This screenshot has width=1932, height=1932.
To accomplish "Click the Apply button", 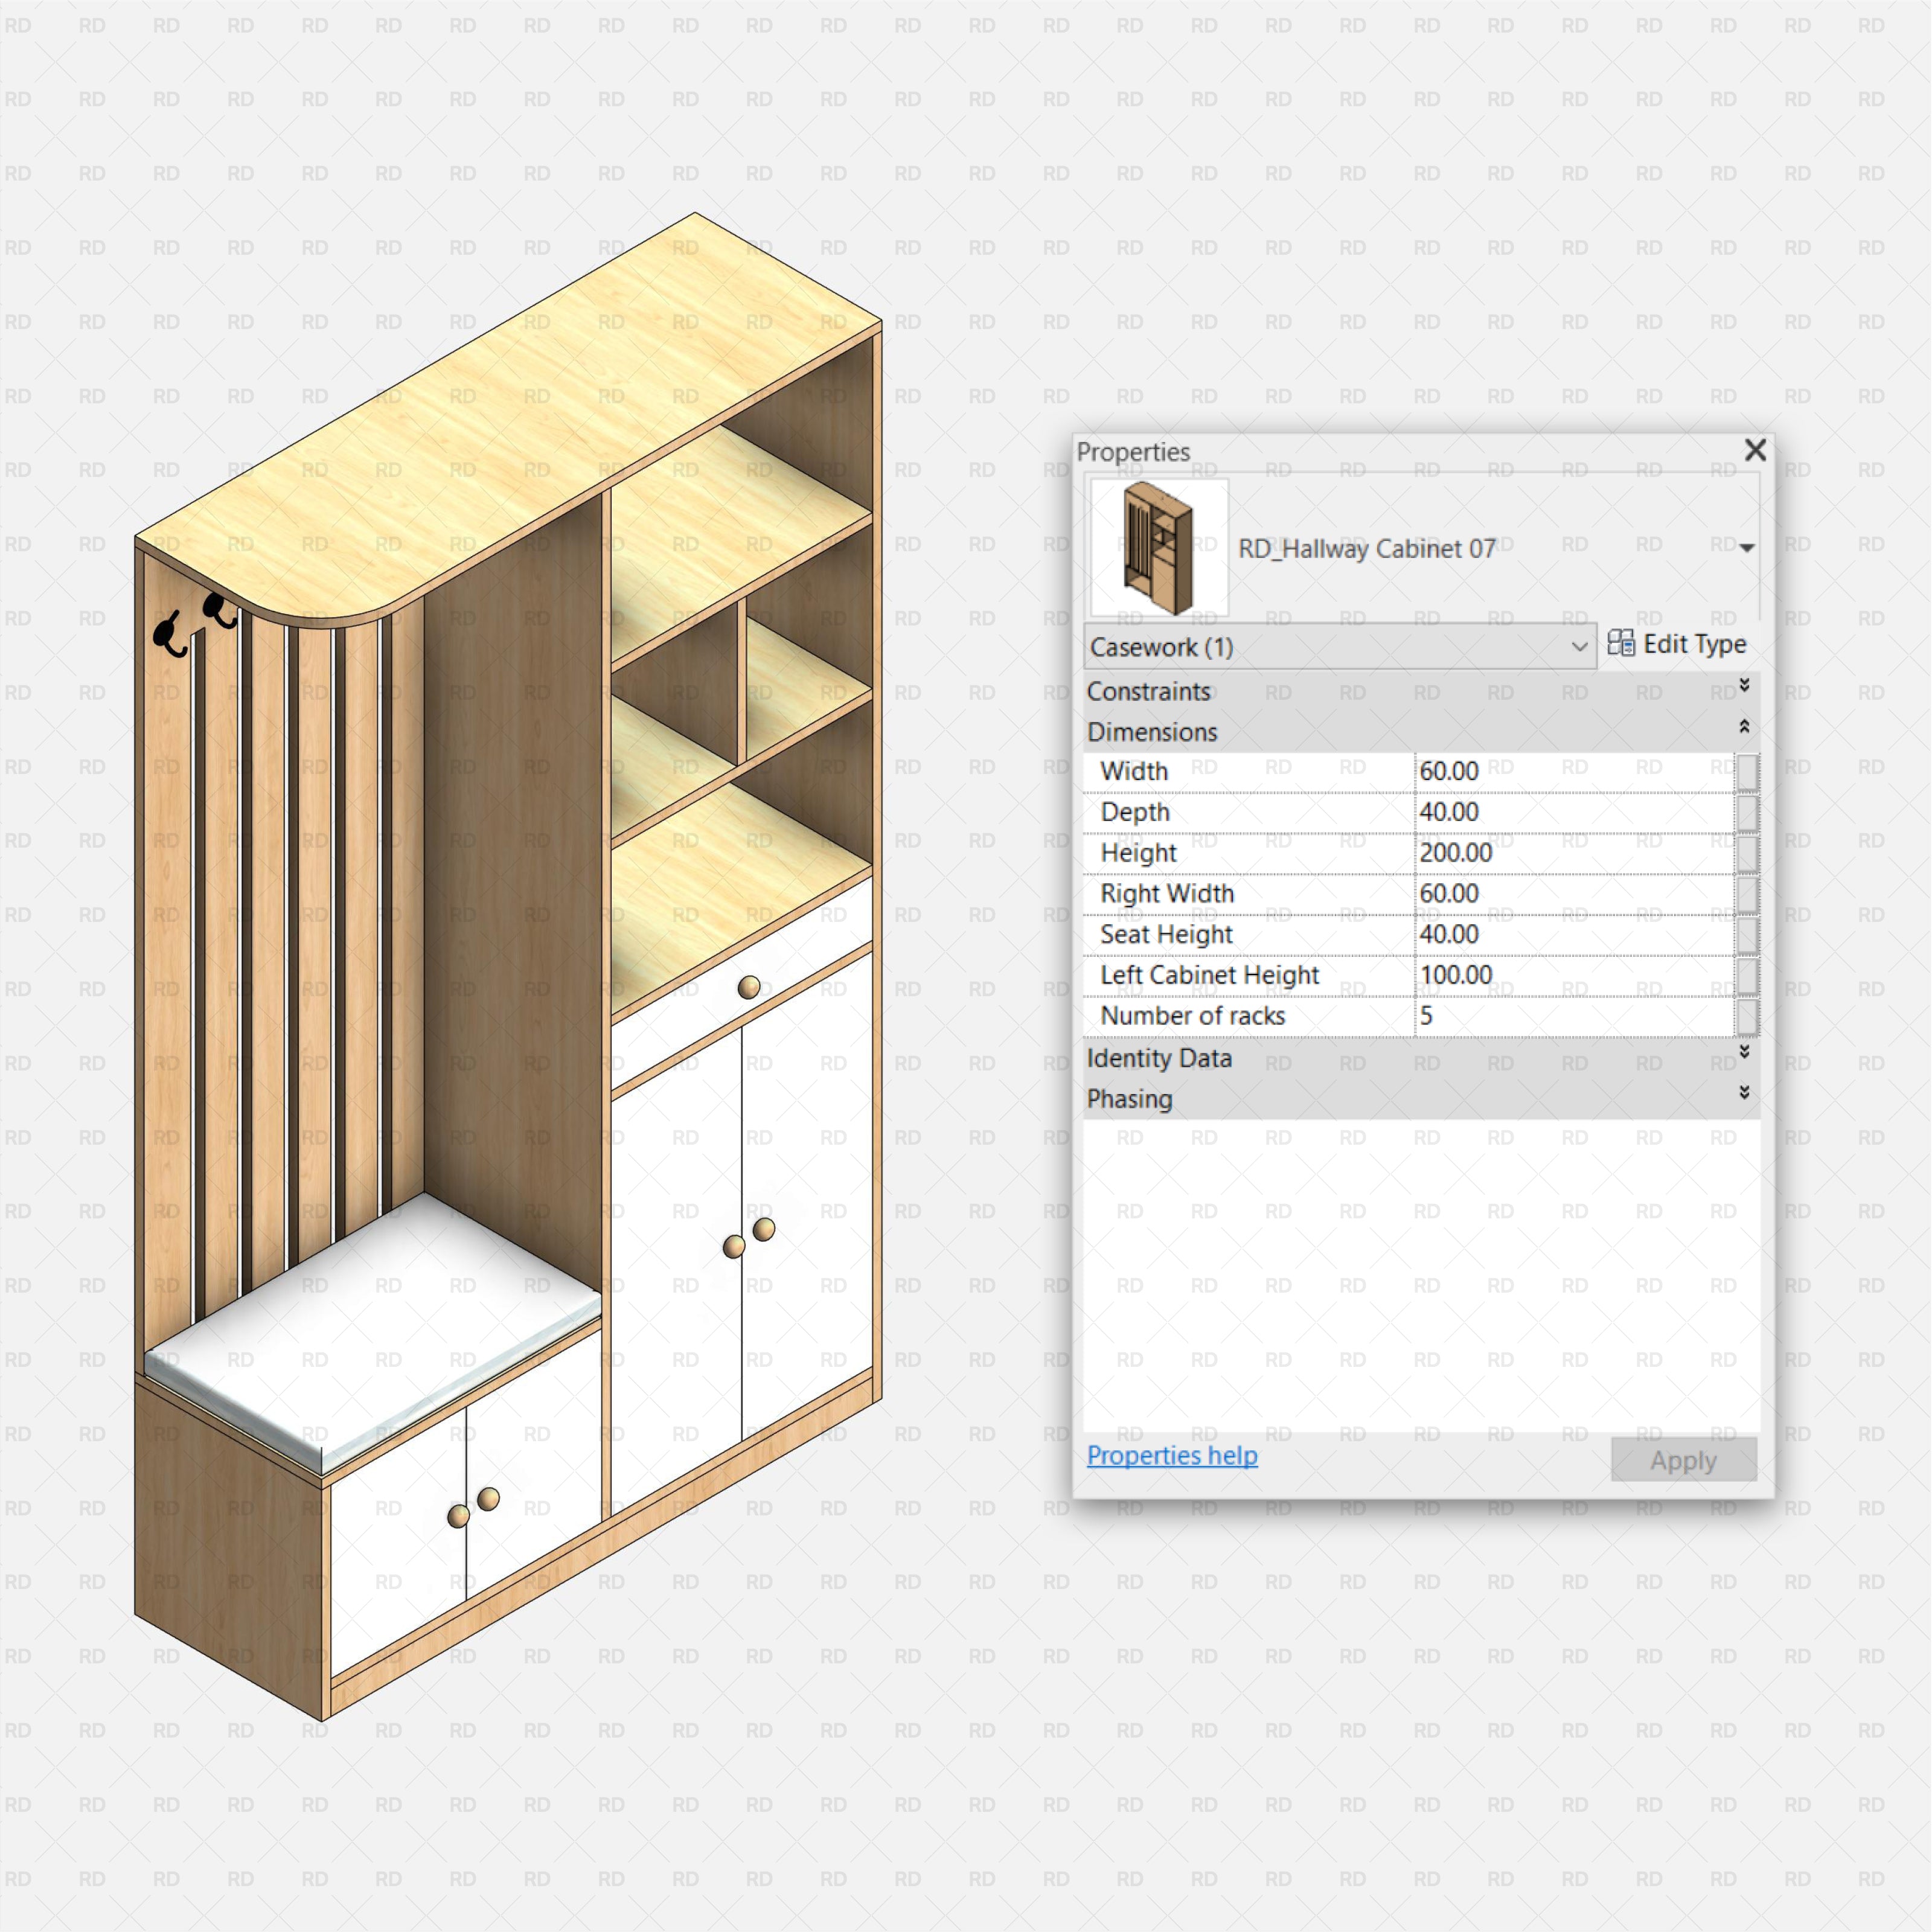I will [x=1683, y=1460].
